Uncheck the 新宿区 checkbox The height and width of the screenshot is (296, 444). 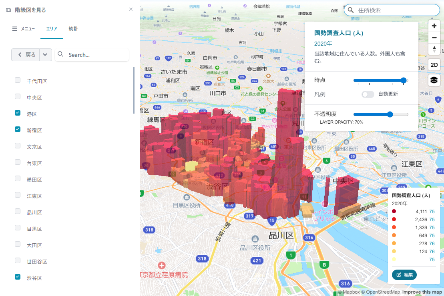(x=18, y=129)
